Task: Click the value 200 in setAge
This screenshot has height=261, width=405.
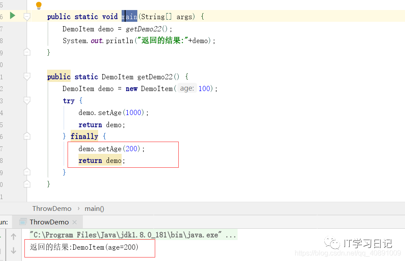Action: (131, 149)
